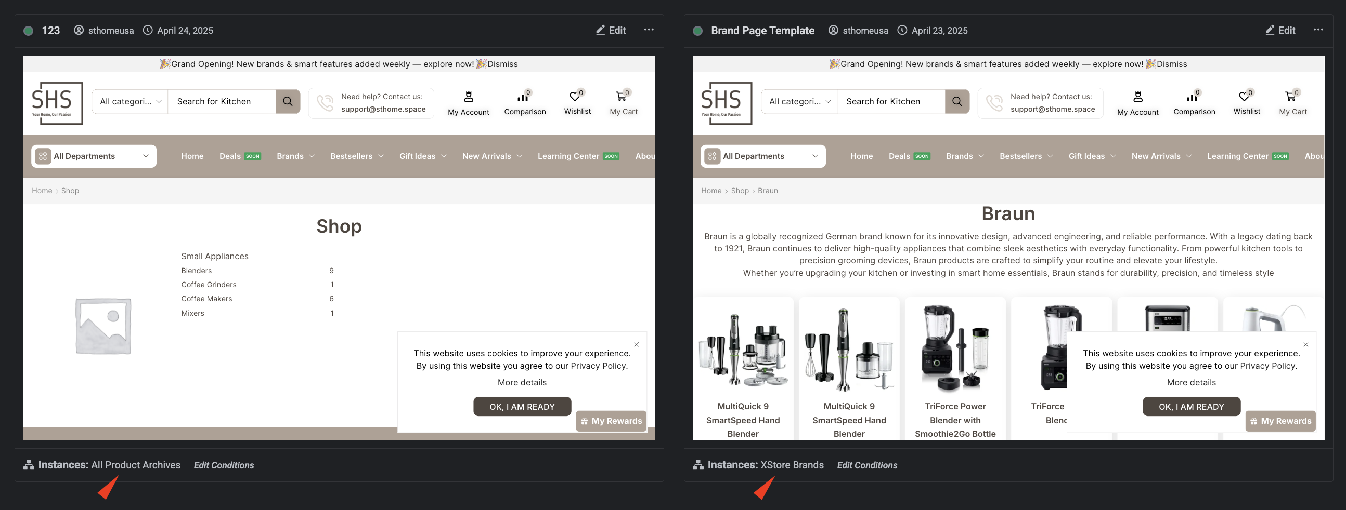Expand Bestsellers menu in 123 preview
Screen dimensions: 1346x510
click(x=357, y=156)
